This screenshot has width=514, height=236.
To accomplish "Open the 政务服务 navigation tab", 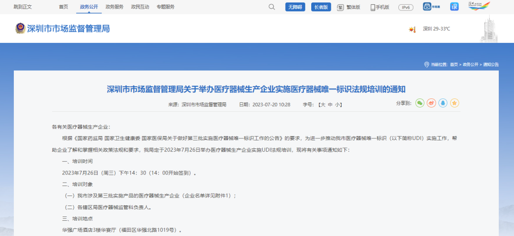I will coord(114,7).
